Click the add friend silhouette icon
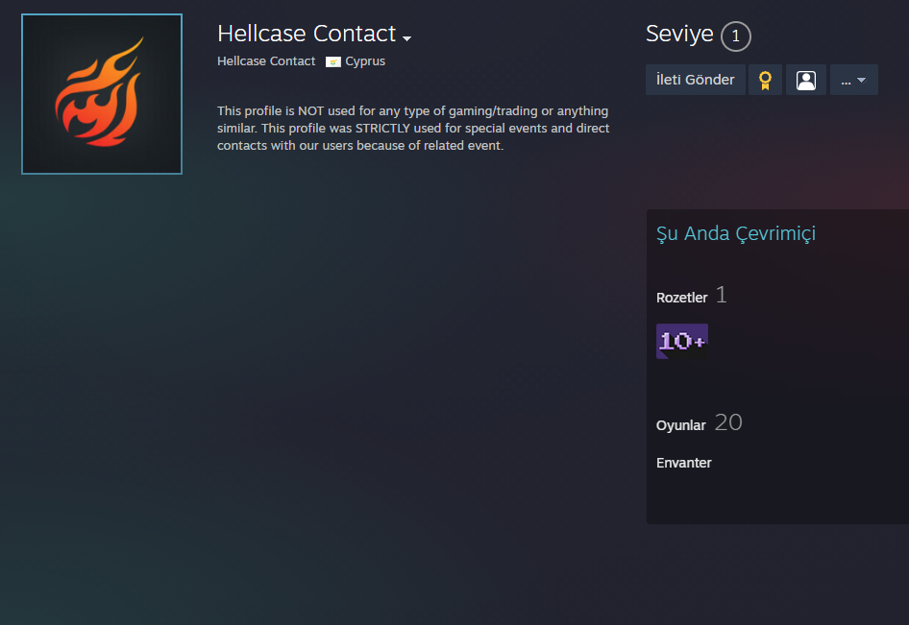 (806, 80)
